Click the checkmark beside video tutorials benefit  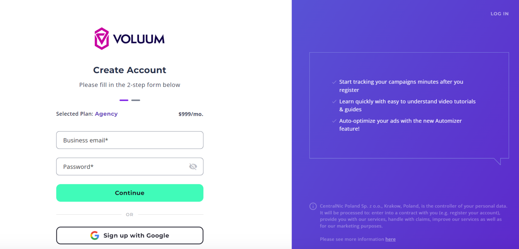tap(334, 101)
